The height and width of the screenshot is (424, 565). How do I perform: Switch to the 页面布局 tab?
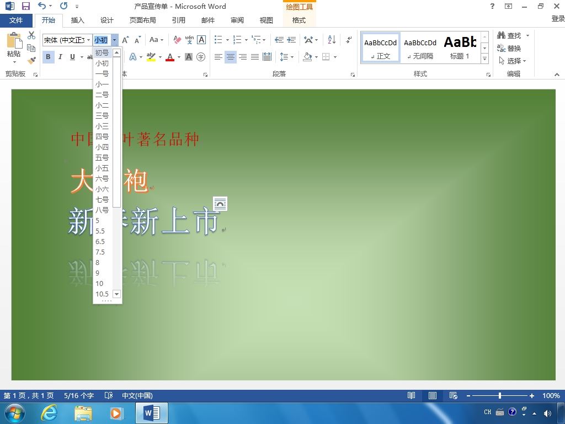[143, 20]
